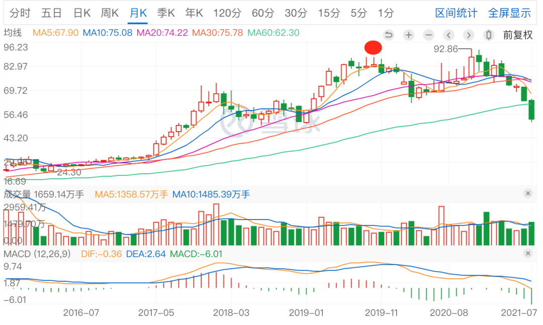Shift chart right with the right arrow

(x=469, y=35)
